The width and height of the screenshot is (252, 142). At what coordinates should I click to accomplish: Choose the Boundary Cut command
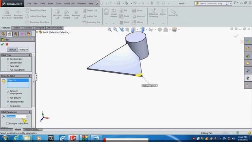(91, 22)
